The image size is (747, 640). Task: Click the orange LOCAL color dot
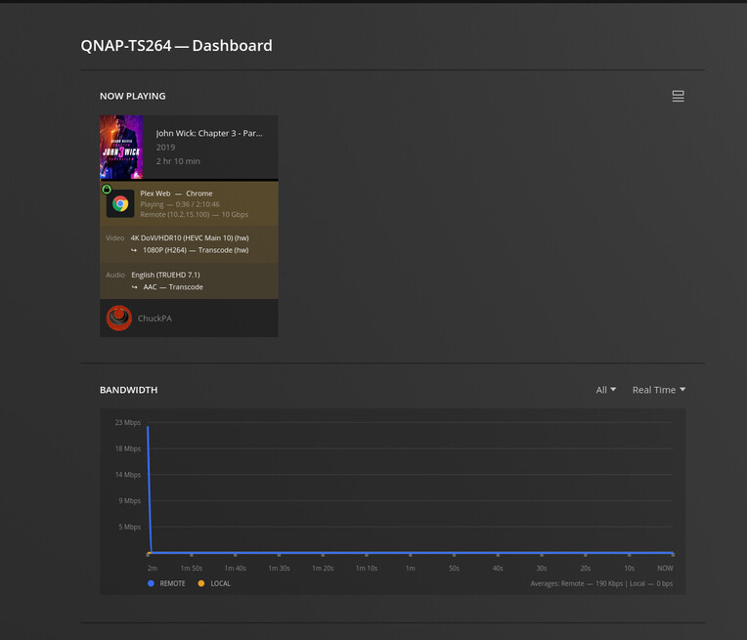click(x=201, y=583)
